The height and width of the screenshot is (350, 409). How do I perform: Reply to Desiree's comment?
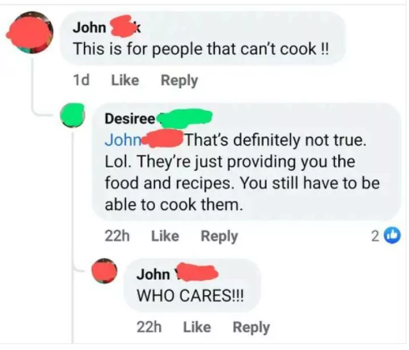click(x=219, y=237)
